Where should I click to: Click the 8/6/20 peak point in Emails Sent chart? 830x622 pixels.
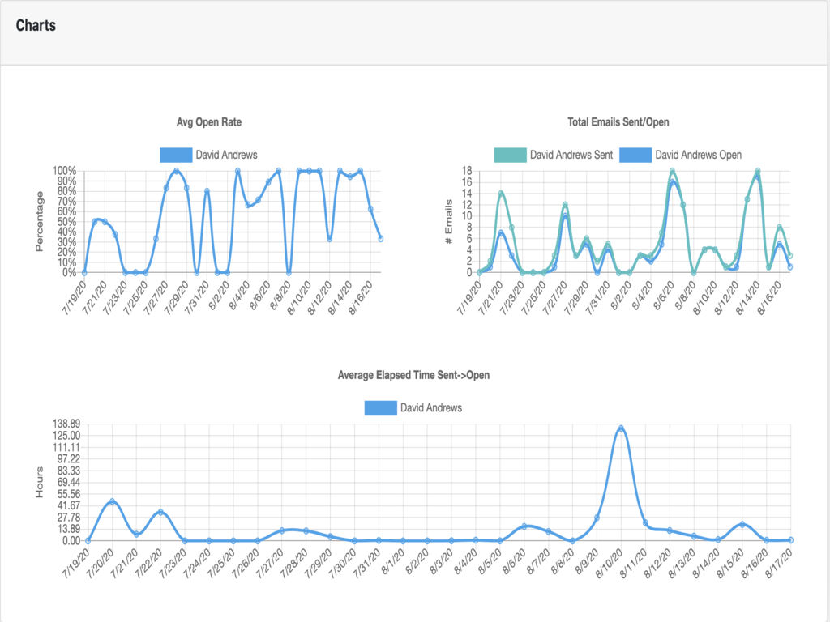673,171
